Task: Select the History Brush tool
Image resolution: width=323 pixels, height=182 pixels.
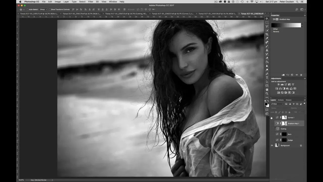Action: (x=267, y=54)
